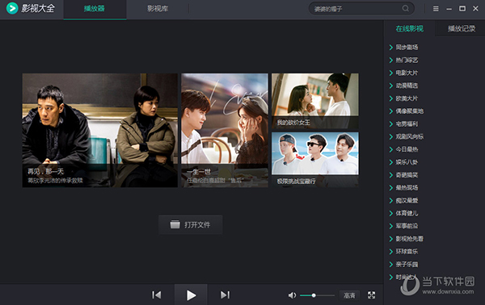Open the 播放记录 side tab

(462, 29)
